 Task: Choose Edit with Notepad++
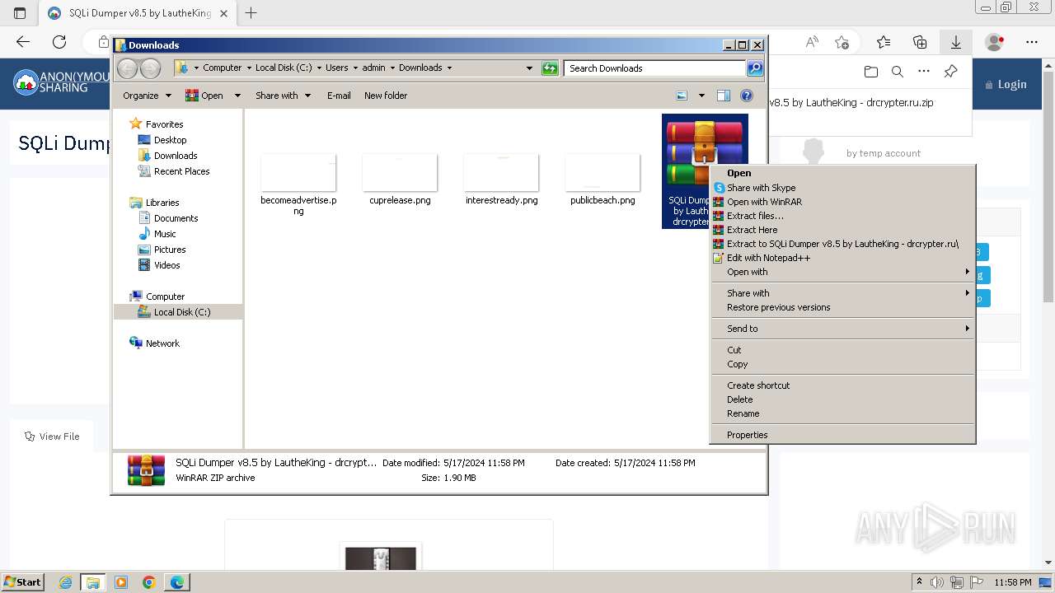tap(842, 258)
